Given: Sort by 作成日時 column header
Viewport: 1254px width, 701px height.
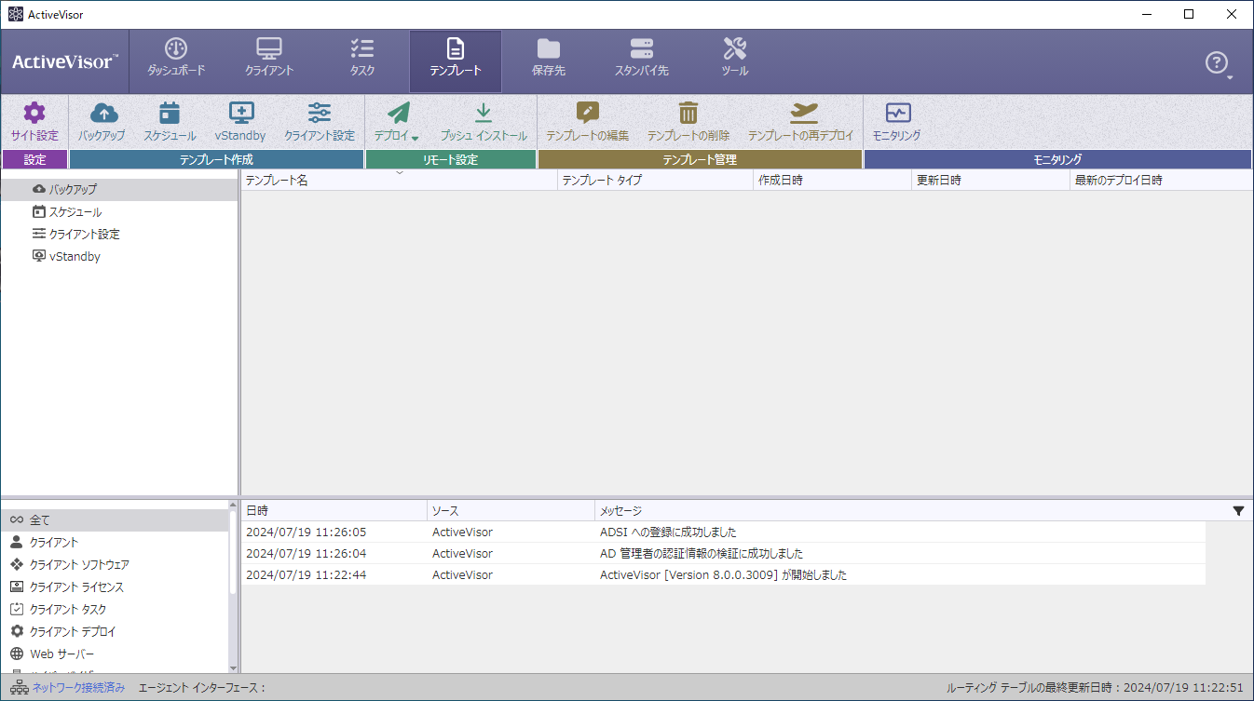Looking at the screenshot, I should (x=832, y=181).
